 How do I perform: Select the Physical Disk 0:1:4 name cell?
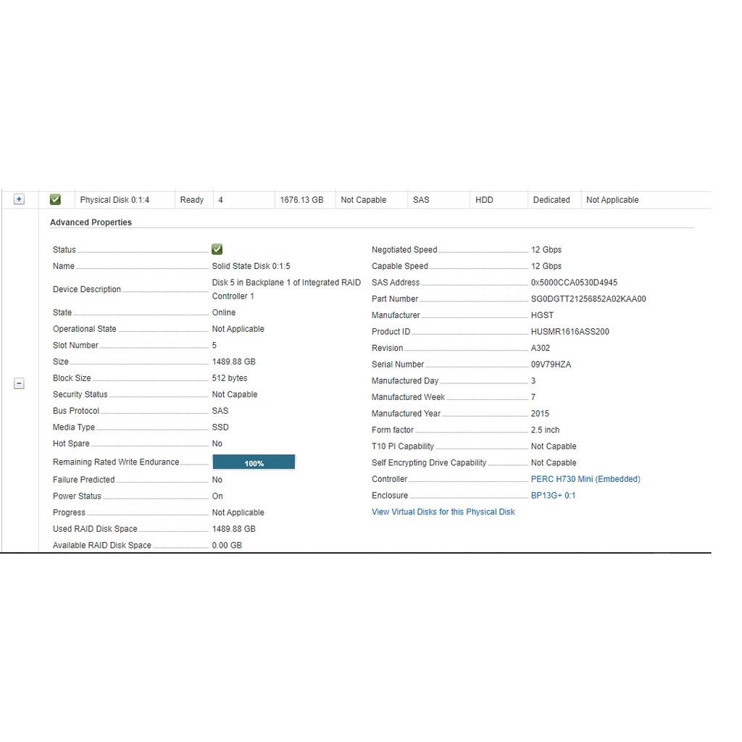tap(114, 200)
